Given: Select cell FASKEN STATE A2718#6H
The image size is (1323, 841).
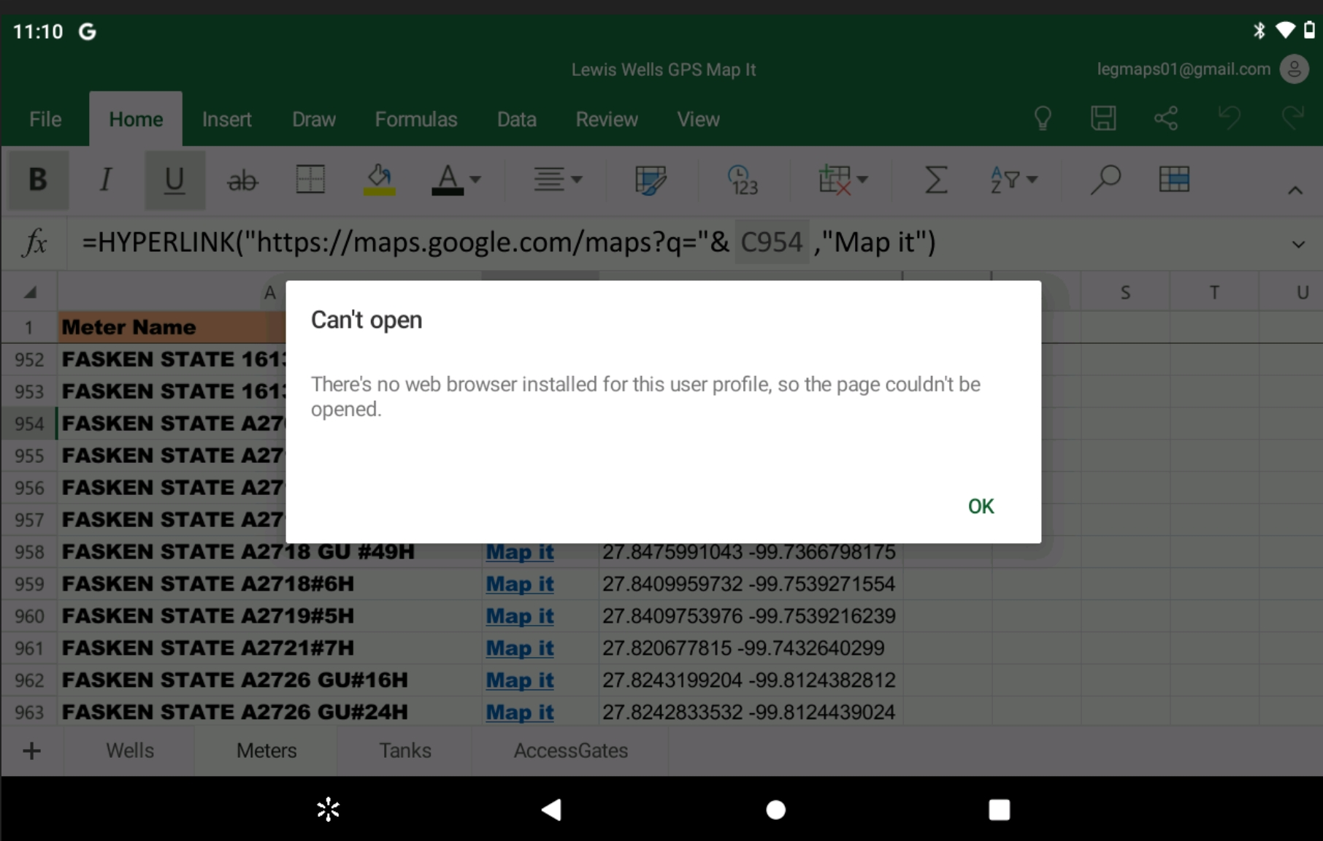Looking at the screenshot, I should point(270,584).
